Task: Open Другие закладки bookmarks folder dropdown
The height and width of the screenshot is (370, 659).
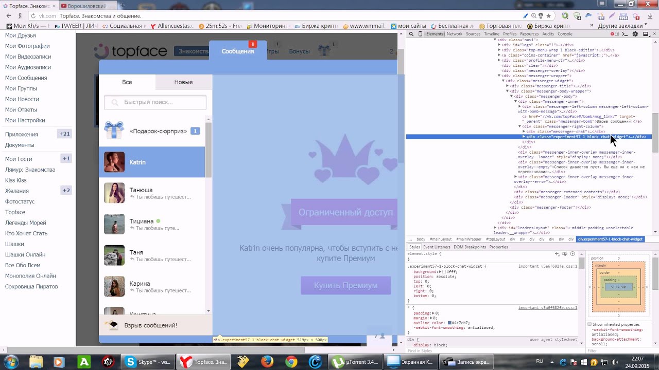Action: (623, 26)
